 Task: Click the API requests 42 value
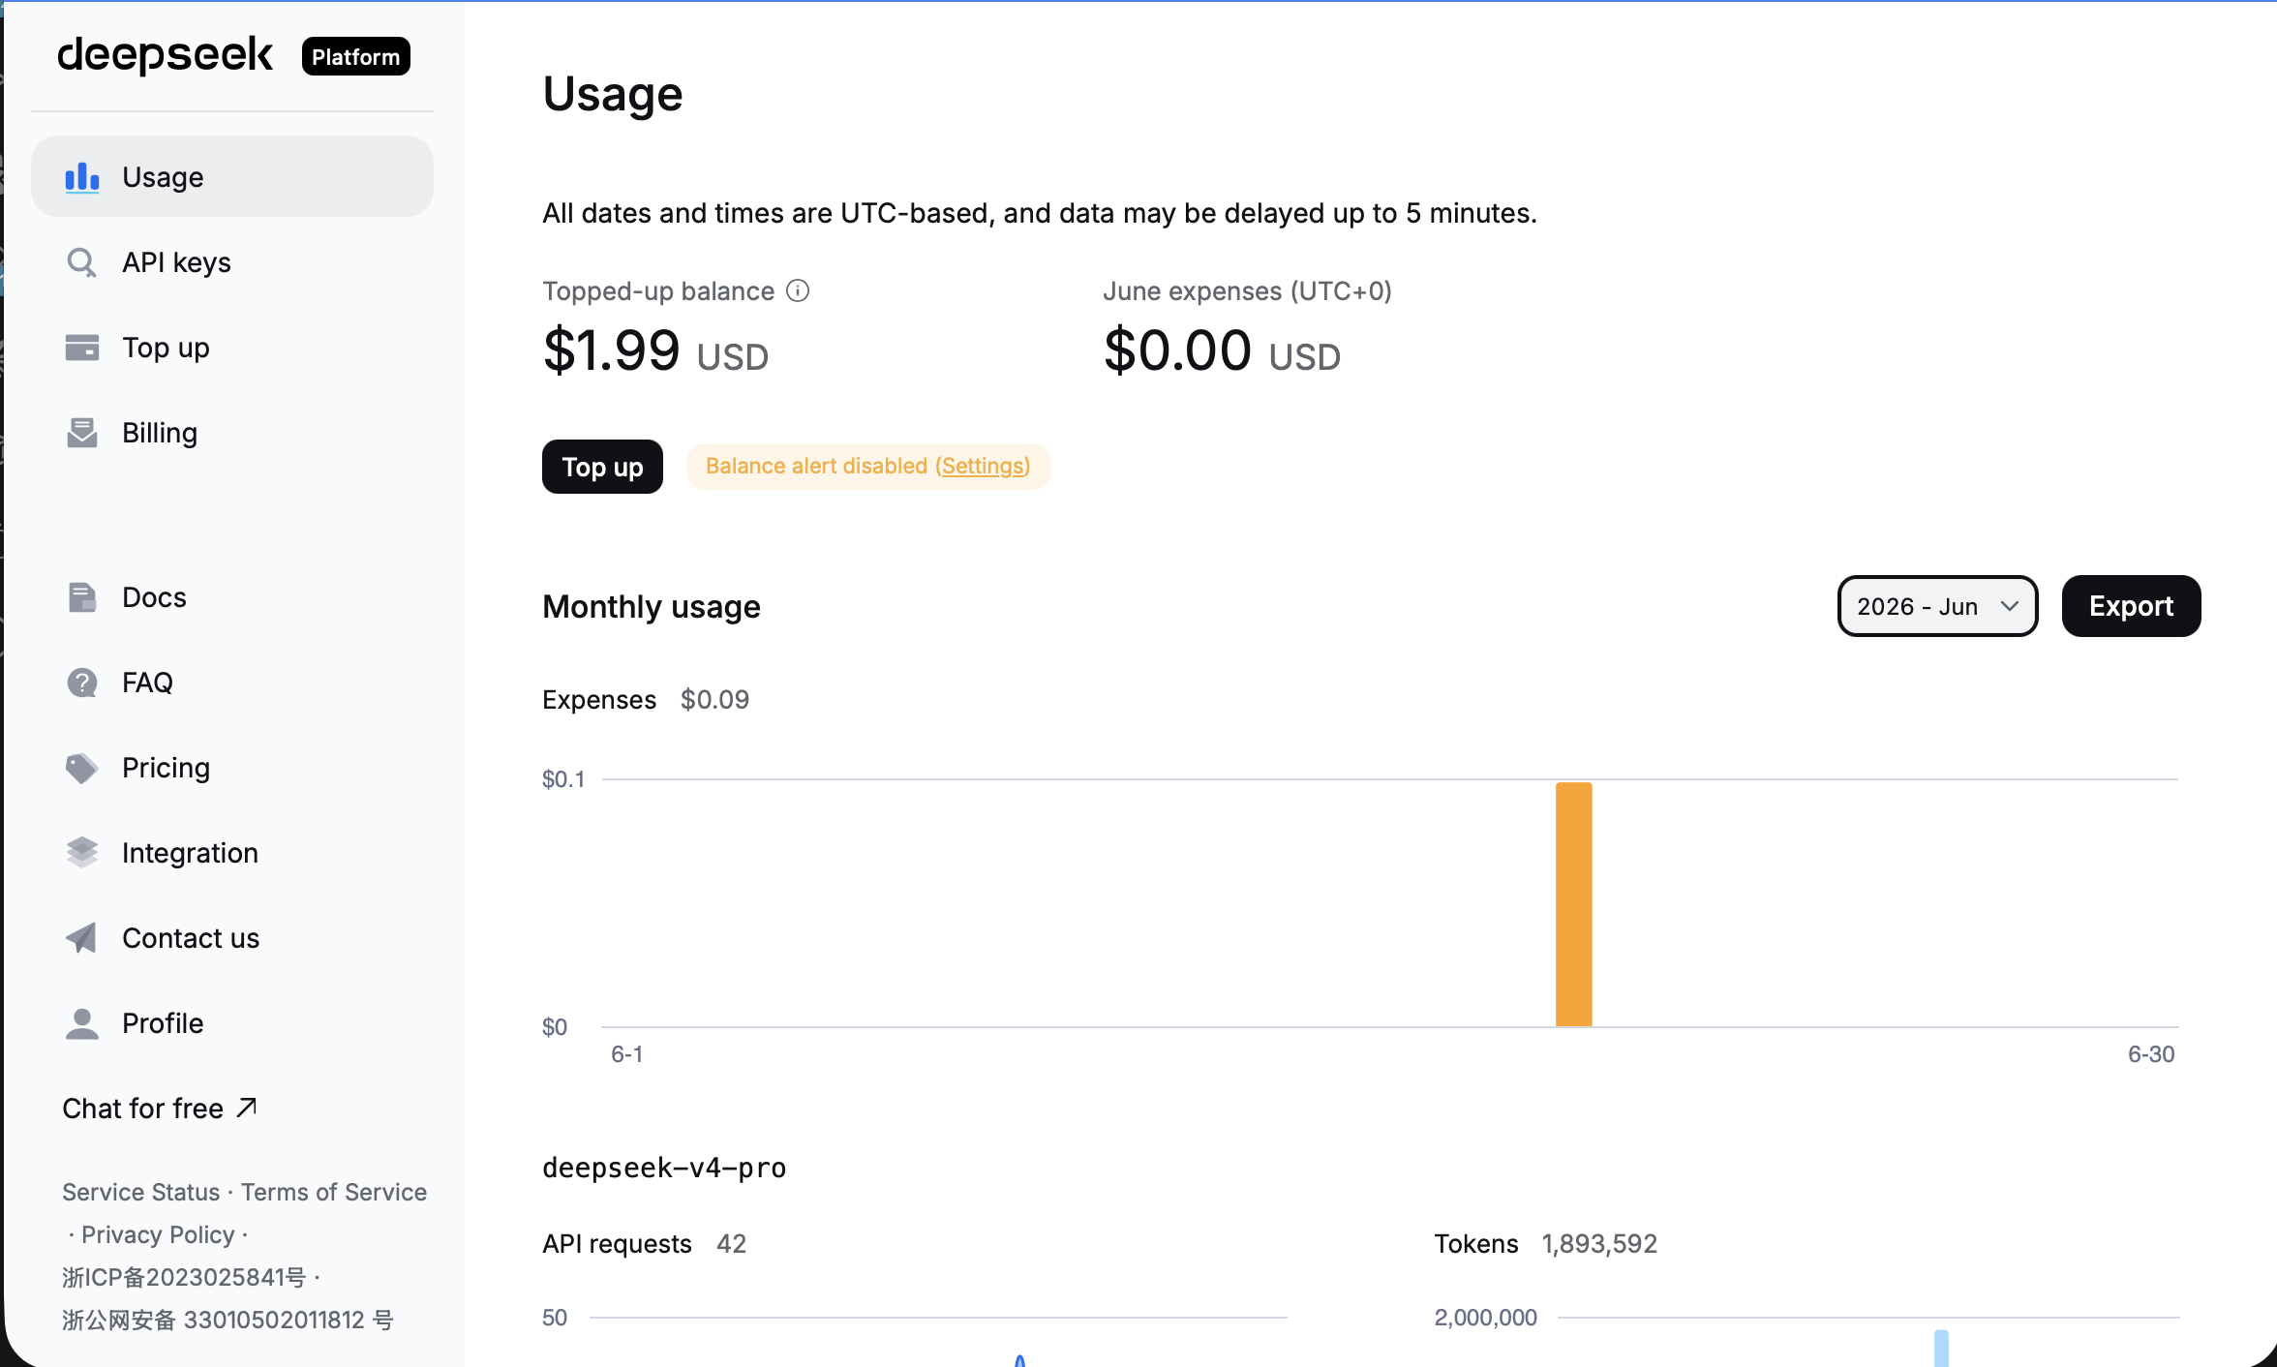coord(731,1243)
